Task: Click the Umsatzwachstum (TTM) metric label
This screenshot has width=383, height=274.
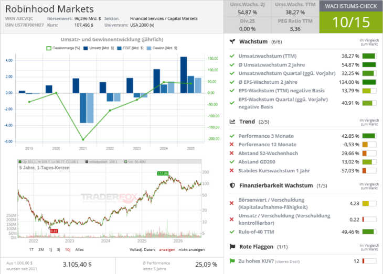Action: point(268,56)
